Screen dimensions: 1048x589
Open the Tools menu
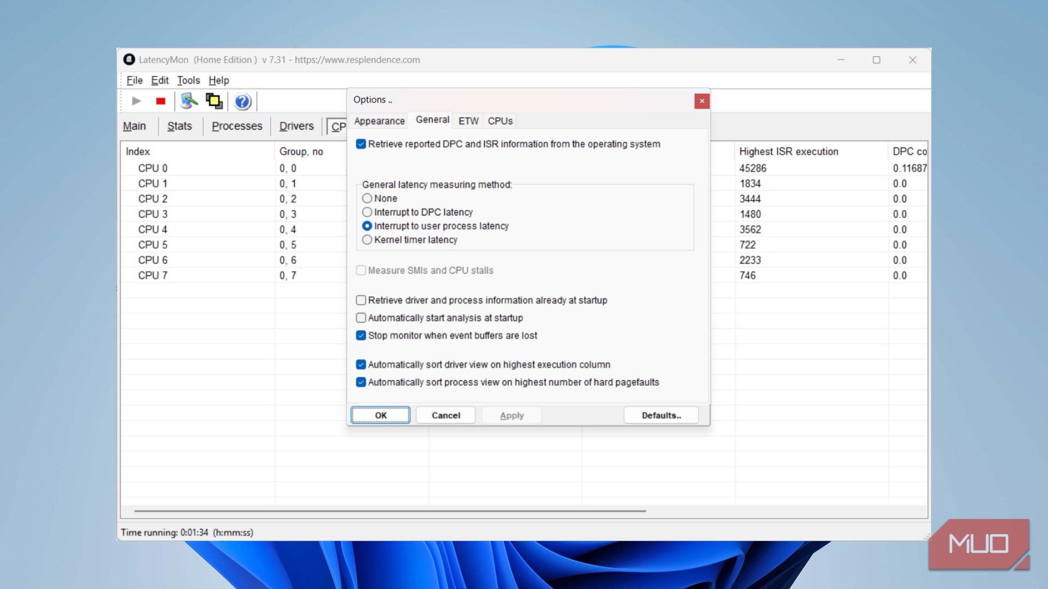coord(188,80)
